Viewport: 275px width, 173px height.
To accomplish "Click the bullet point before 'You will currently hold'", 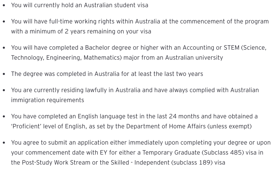I will (x=4, y=5).
